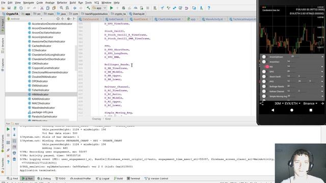The width and height of the screenshot is (326, 183).
Task: Run the app with green play icon
Action: [x=112, y=8]
